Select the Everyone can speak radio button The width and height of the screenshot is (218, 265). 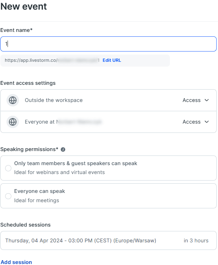pos(8,196)
